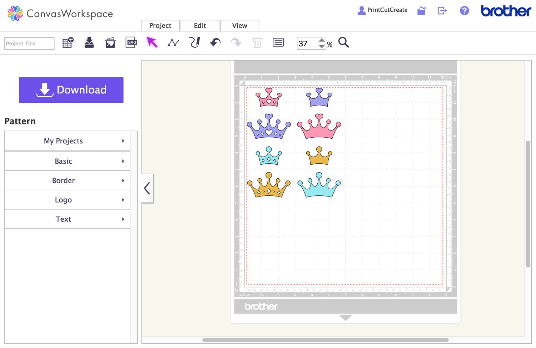Select the node editing tool
This screenshot has width=536, height=348.
point(173,42)
